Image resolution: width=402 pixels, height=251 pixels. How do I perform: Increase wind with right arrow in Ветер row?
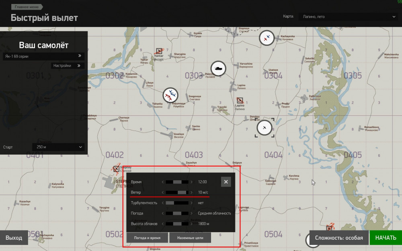point(191,192)
